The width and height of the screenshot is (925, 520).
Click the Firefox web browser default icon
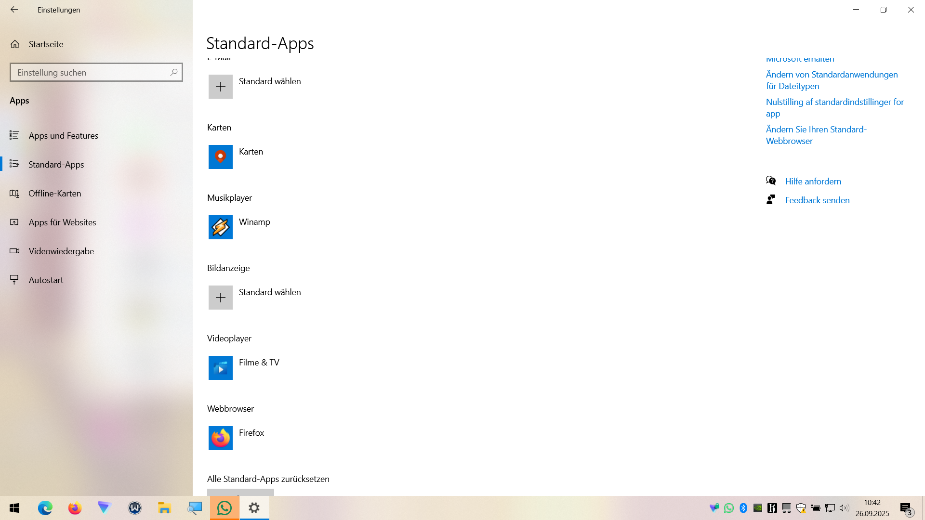tap(220, 438)
